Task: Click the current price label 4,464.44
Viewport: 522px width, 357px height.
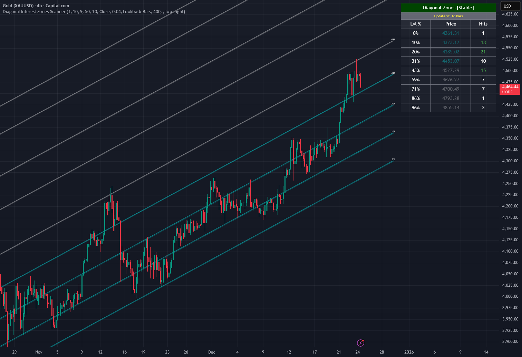Action: pyautogui.click(x=510, y=87)
